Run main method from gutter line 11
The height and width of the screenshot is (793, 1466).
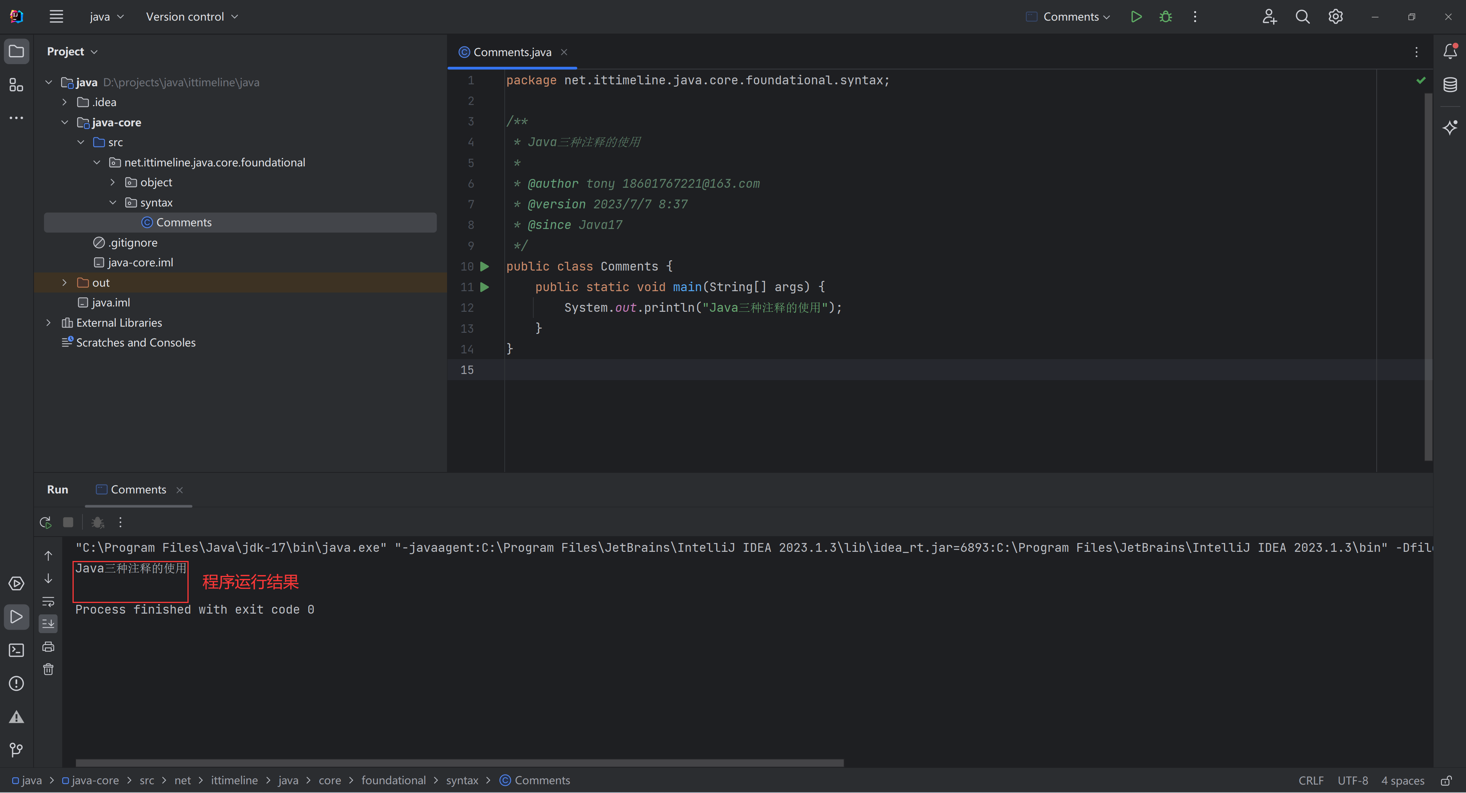[x=485, y=287]
